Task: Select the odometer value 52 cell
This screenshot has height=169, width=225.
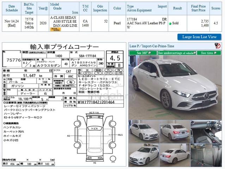Action: (100, 23)
